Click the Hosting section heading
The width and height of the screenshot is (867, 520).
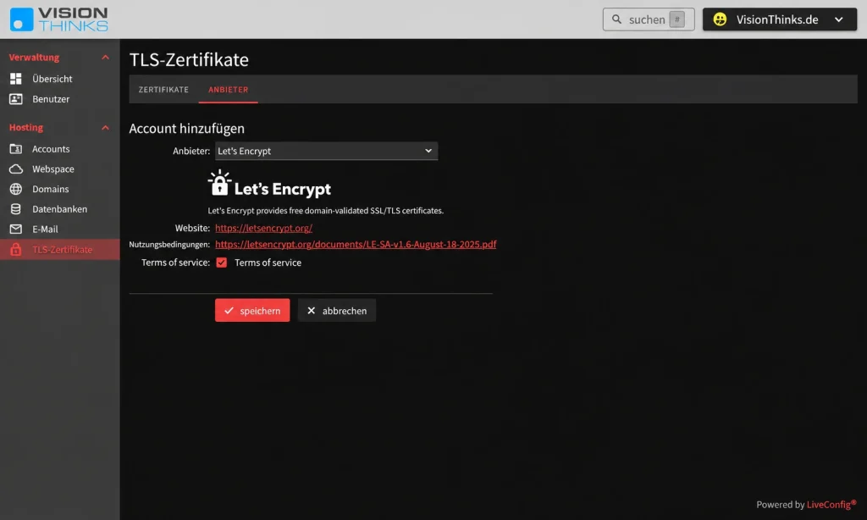click(x=26, y=128)
